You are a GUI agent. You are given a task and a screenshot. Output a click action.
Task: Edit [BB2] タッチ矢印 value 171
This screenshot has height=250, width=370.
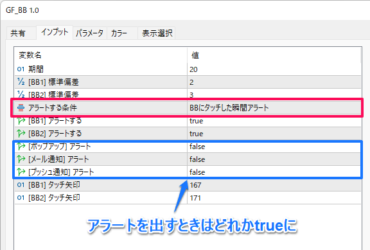click(274, 198)
